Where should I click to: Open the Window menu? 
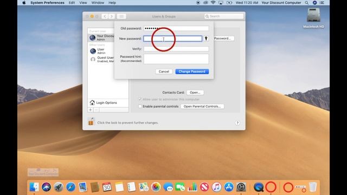pos(98,3)
